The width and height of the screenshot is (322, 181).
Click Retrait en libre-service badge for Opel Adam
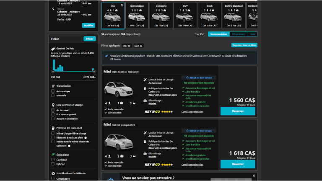[x=199, y=78]
